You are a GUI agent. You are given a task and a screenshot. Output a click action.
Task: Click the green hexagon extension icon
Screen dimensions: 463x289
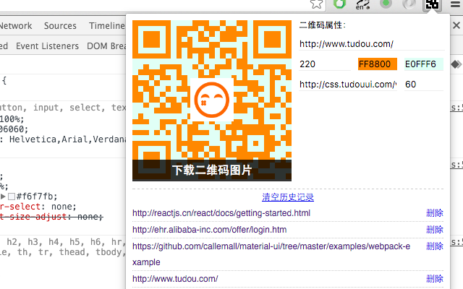point(340,4)
